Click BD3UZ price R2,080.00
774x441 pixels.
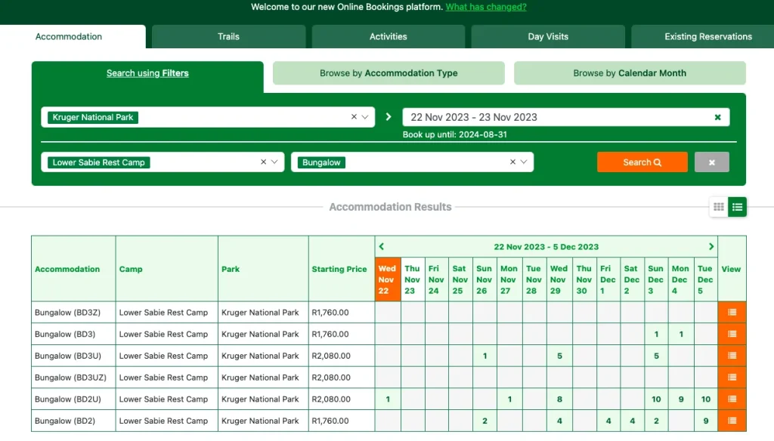(x=331, y=378)
